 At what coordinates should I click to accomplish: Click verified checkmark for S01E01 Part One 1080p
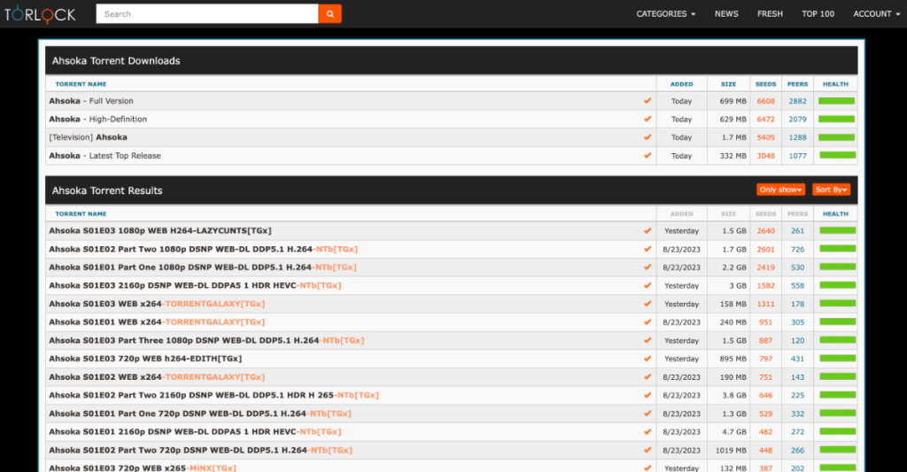[x=647, y=267]
